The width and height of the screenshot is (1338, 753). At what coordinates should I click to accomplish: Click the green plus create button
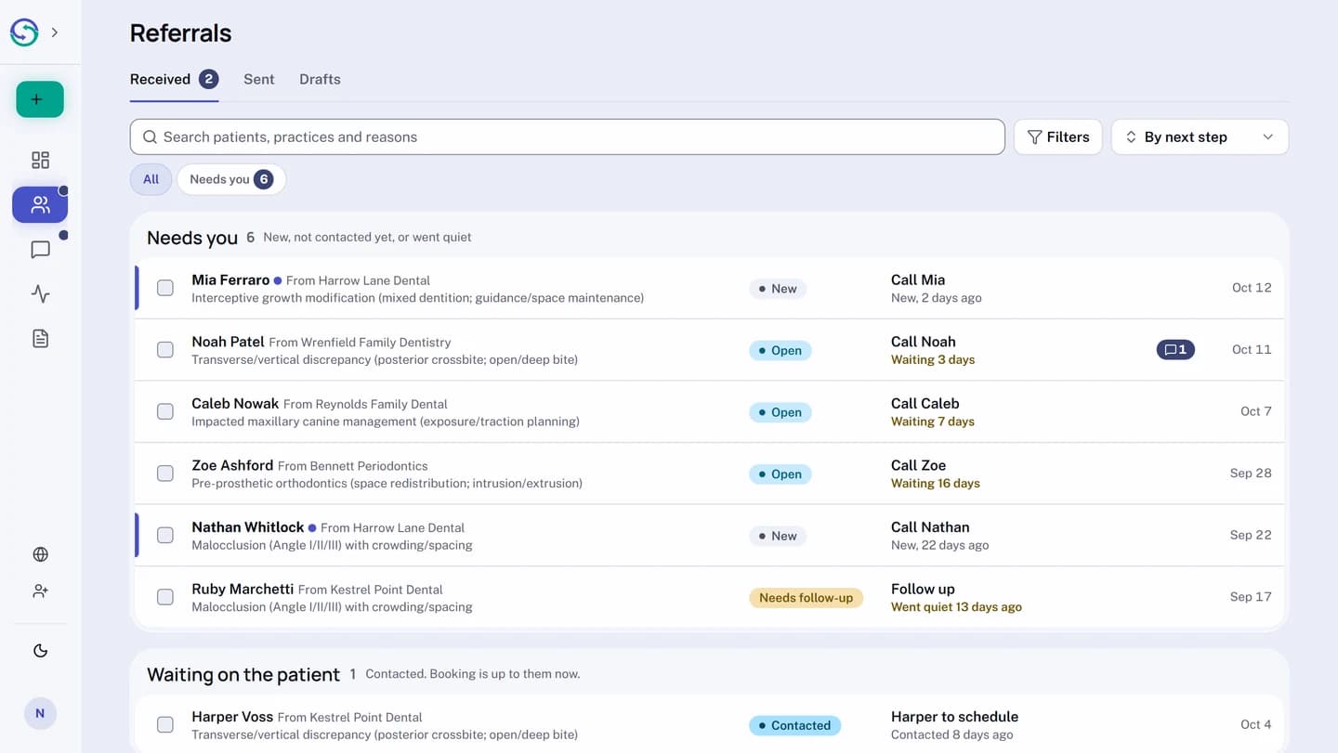(x=40, y=99)
